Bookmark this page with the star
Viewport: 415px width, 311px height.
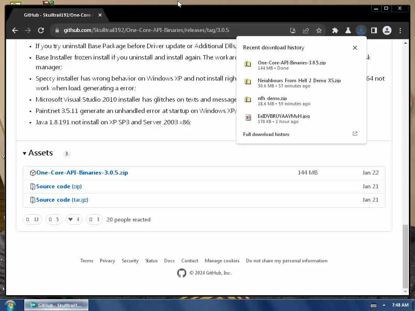[x=319, y=30]
